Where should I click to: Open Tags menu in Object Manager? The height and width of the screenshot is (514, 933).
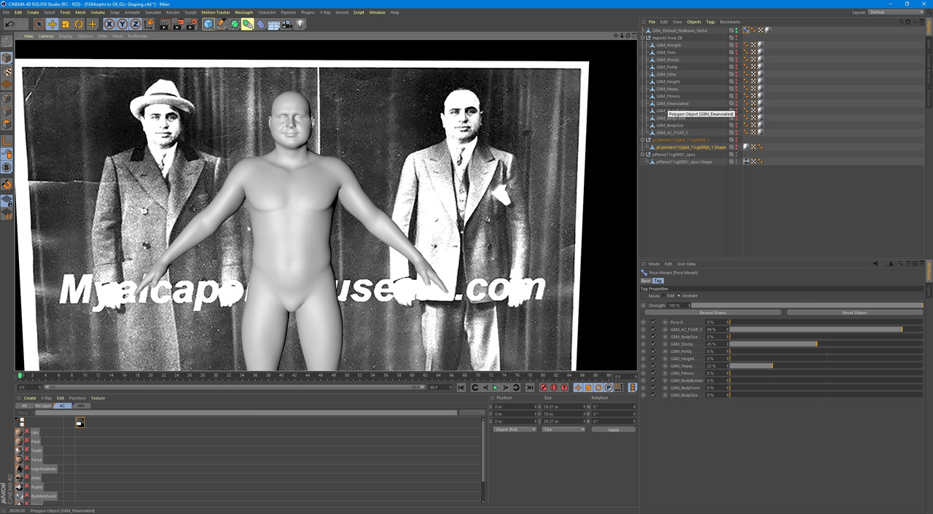pyautogui.click(x=711, y=22)
